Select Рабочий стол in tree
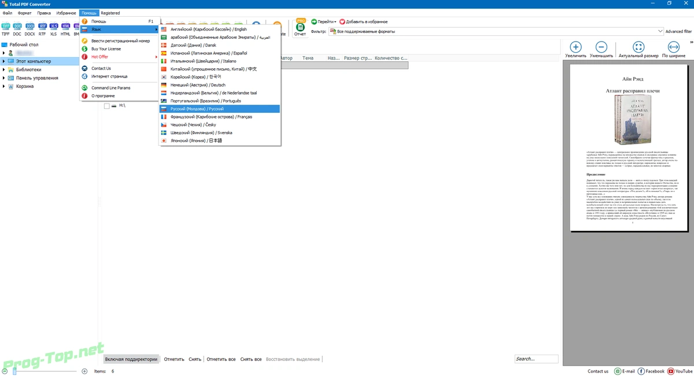The width and height of the screenshot is (694, 376). (x=24, y=45)
